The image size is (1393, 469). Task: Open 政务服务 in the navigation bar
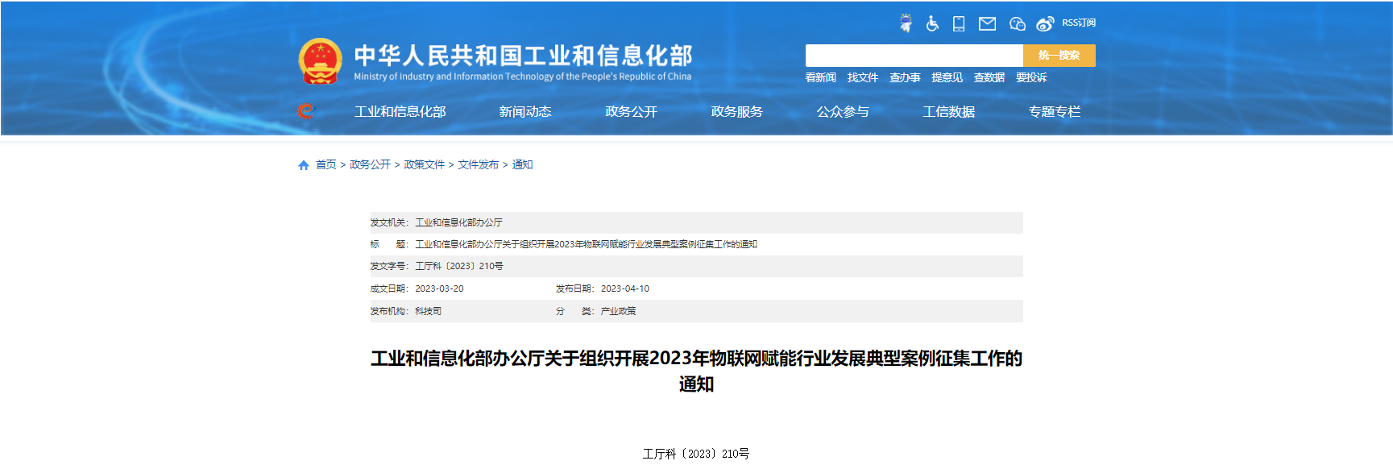pyautogui.click(x=736, y=112)
